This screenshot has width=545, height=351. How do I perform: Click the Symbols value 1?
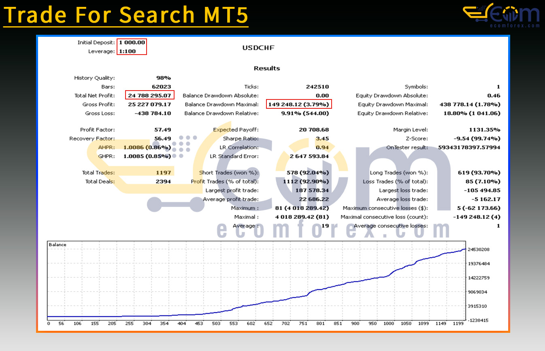coord(498,87)
